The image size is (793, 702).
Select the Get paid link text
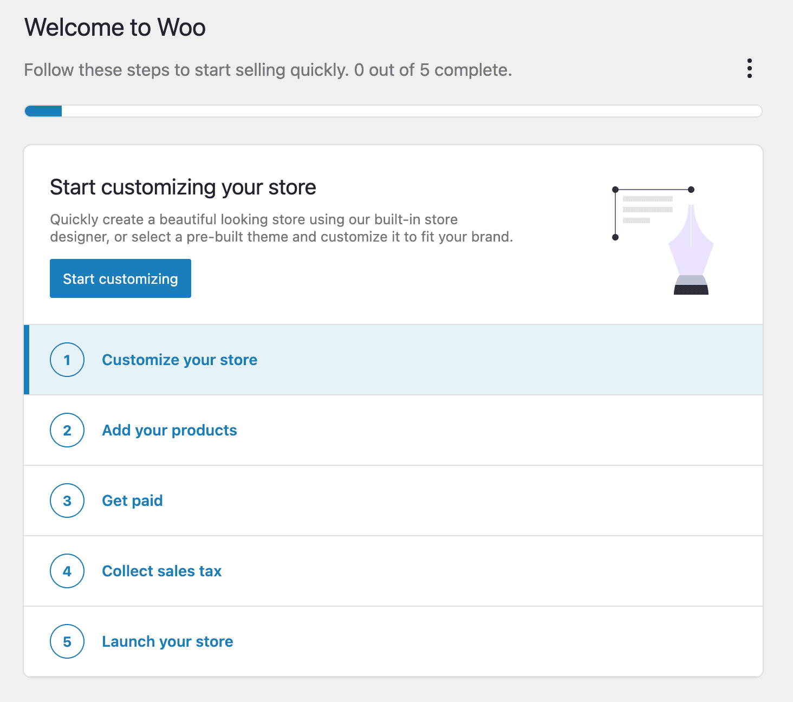(x=132, y=500)
